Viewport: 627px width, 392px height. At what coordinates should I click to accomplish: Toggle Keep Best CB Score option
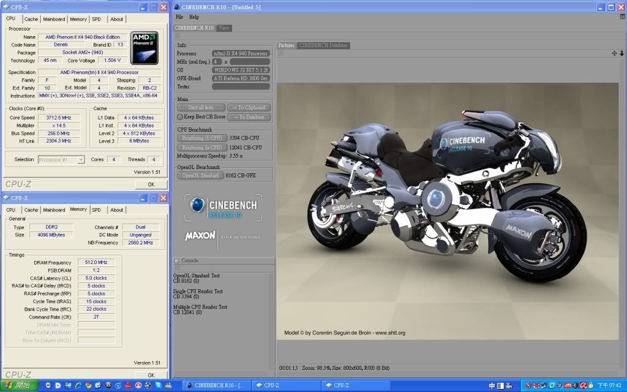(180, 117)
